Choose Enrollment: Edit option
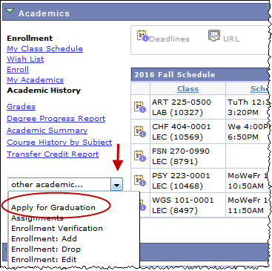Viewport: 272px width, 271px height. [x=44, y=259]
